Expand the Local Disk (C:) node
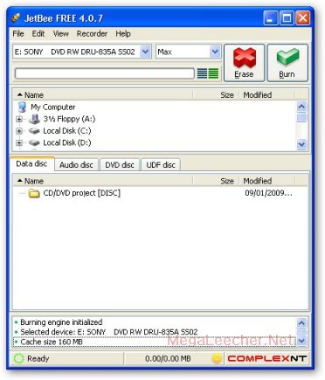 [x=19, y=131]
